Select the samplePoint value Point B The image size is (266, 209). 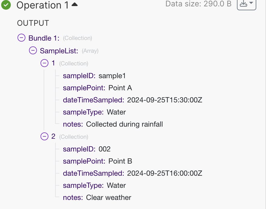[120, 161]
